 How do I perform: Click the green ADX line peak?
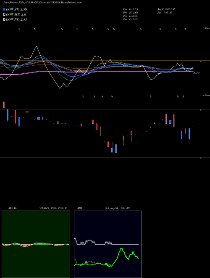121,249
